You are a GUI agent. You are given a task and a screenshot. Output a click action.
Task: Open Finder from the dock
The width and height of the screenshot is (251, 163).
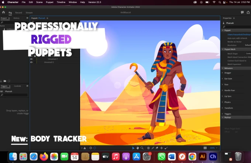pyautogui.click(x=13, y=156)
